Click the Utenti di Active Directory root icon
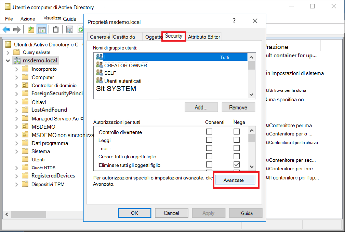This screenshot has width=345, height=232. 8,44
